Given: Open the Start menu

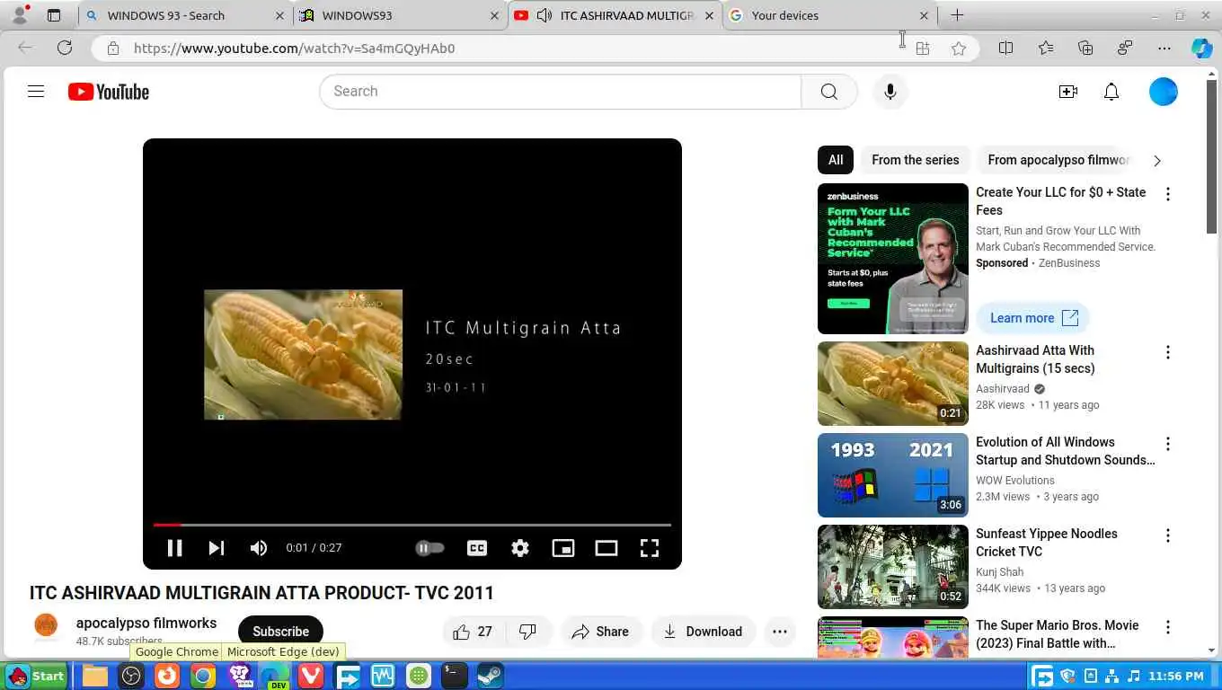Looking at the screenshot, I should coord(36,676).
